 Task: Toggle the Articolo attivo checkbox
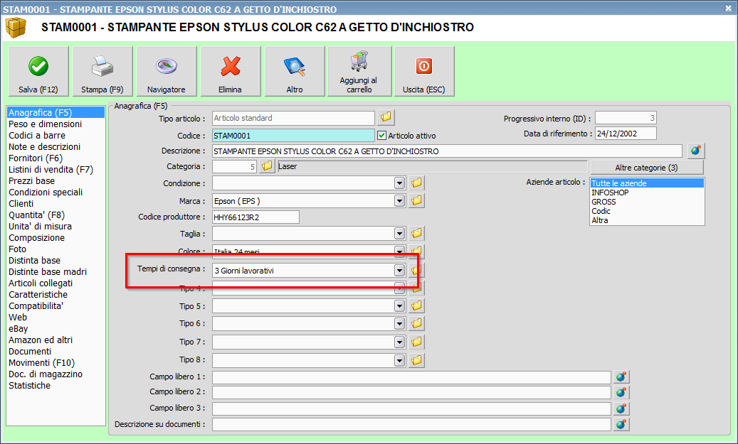pos(382,135)
